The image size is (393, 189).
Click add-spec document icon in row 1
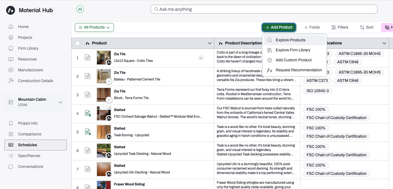coord(88,58)
